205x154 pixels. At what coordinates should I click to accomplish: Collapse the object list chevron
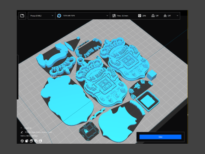pos(21,128)
